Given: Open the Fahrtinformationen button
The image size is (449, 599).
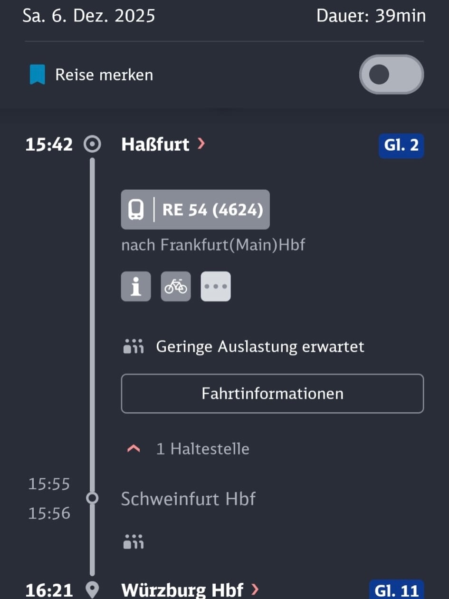Looking at the screenshot, I should tap(272, 394).
